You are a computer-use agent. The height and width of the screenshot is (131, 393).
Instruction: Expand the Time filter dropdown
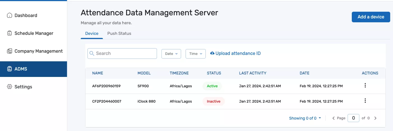click(x=196, y=54)
